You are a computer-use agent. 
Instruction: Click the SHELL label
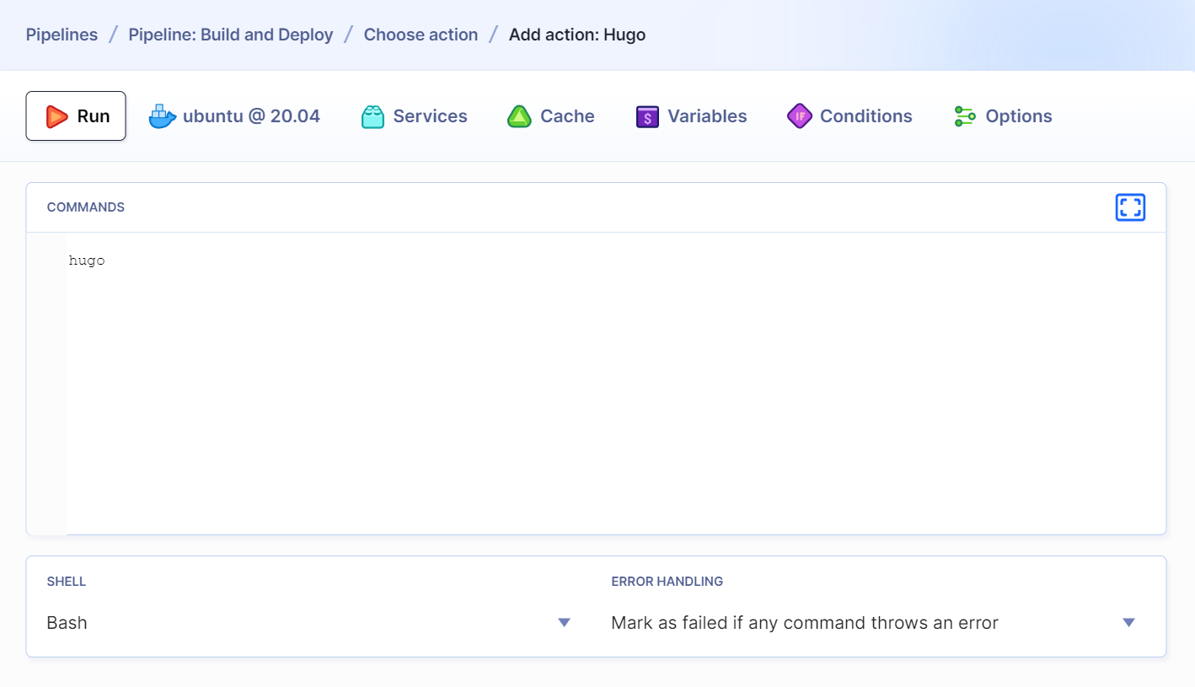(67, 582)
